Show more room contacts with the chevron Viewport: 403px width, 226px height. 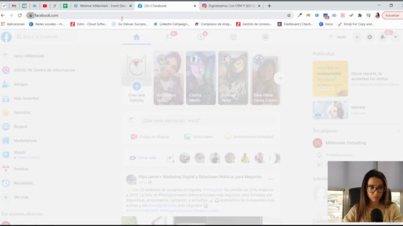(x=270, y=158)
